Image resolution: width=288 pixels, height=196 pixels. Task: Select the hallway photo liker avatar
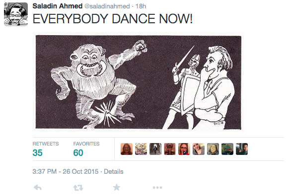(155, 149)
